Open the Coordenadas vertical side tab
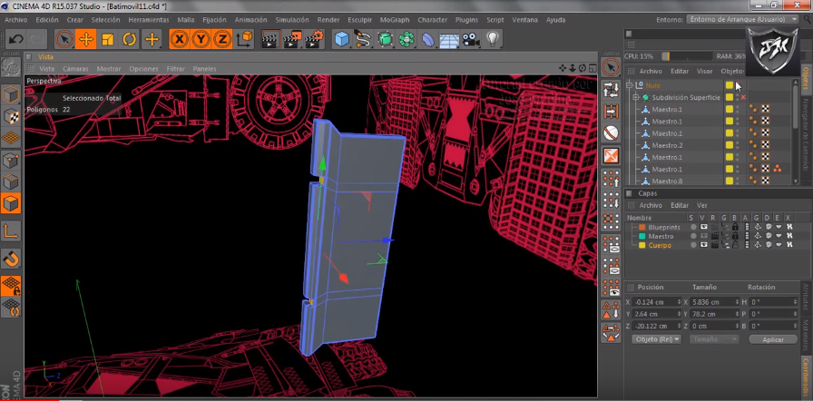Viewport: 813px width, 401px height. [806, 376]
